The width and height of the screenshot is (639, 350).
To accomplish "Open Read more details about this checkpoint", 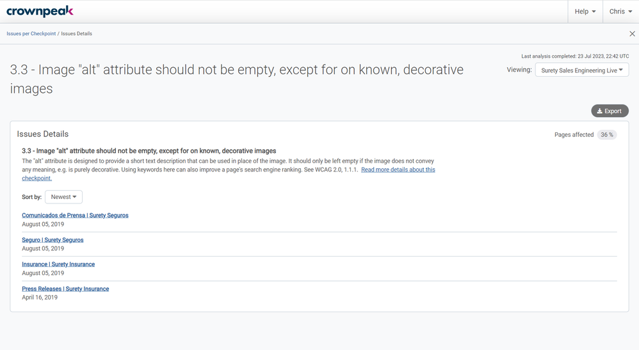I will pos(398,170).
